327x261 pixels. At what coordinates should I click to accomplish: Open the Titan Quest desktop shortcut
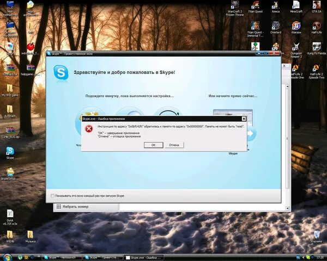point(255,7)
